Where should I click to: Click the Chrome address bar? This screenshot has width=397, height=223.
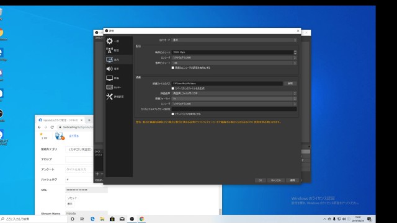coord(76,127)
